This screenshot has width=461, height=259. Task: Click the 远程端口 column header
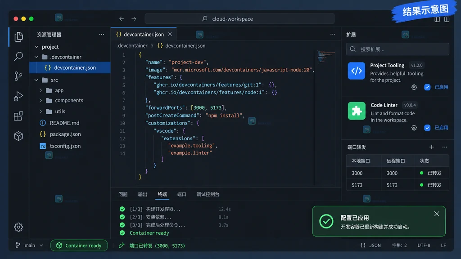coord(398,161)
